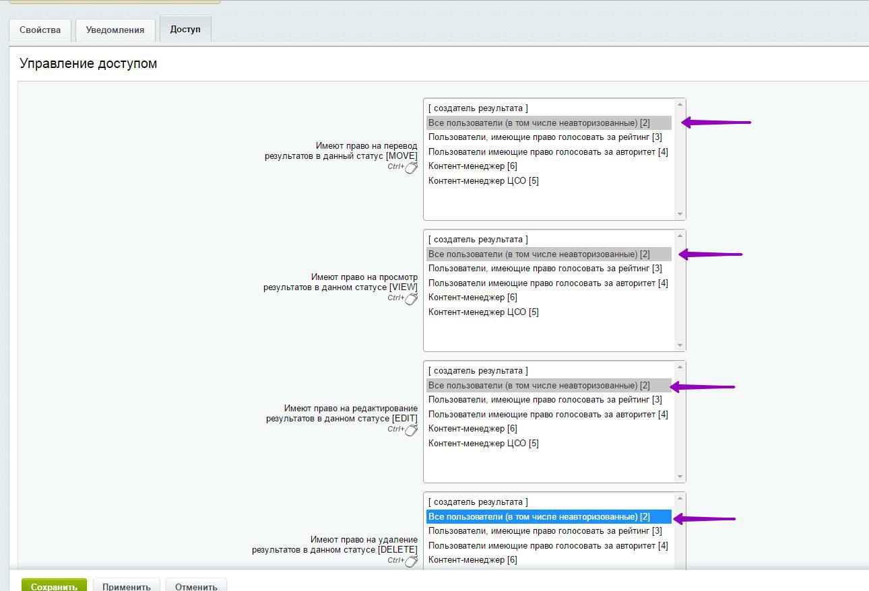The width and height of the screenshot is (869, 591).
Task: Click the green Сохранить button
Action: coord(54,586)
